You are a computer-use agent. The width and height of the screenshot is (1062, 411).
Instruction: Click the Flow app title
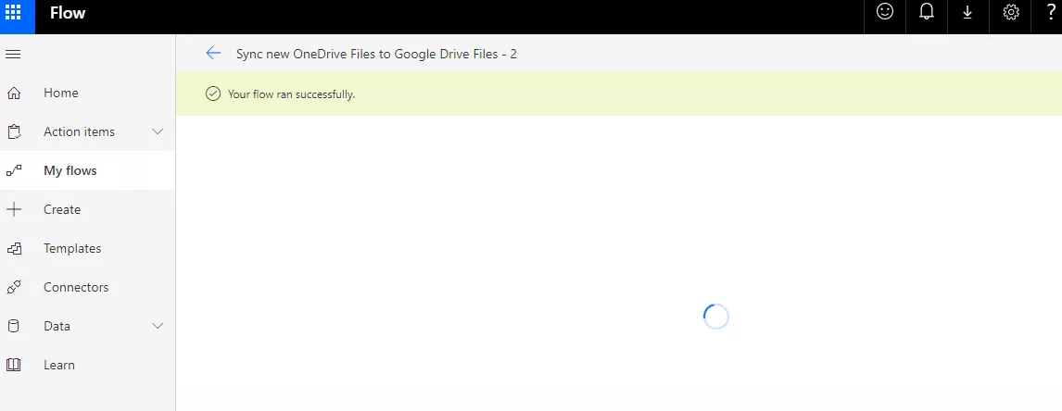[x=68, y=13]
